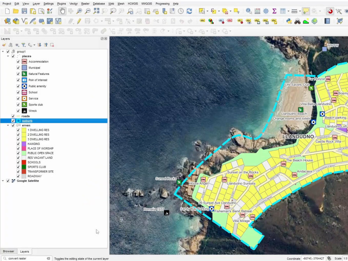The image size is (348, 261).
Task: Collapse the erven layer tree
Action: (x=8, y=125)
